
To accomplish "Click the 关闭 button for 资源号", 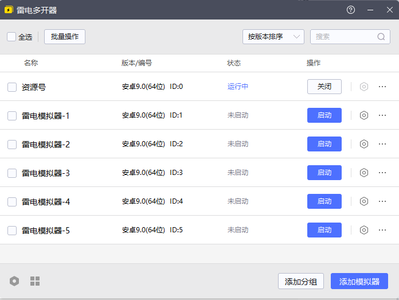I will click(x=324, y=87).
